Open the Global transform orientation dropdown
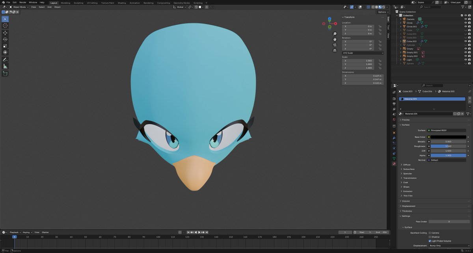This screenshot has width=473, height=253. [180, 7]
